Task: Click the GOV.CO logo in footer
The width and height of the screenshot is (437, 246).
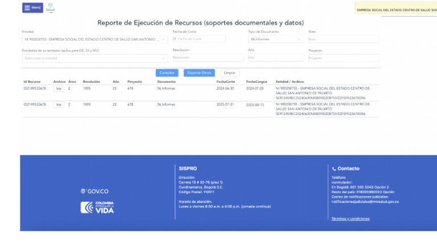Action: pyautogui.click(x=94, y=191)
